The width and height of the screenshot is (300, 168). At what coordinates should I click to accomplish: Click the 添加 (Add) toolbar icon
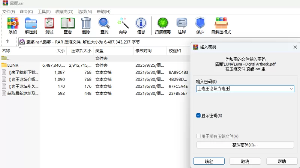tap(13, 23)
